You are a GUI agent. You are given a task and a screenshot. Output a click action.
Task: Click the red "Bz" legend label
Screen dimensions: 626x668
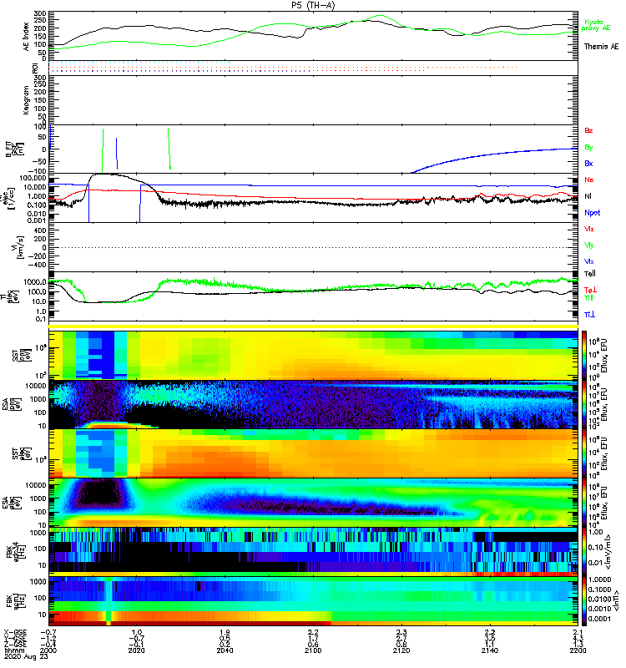point(588,130)
